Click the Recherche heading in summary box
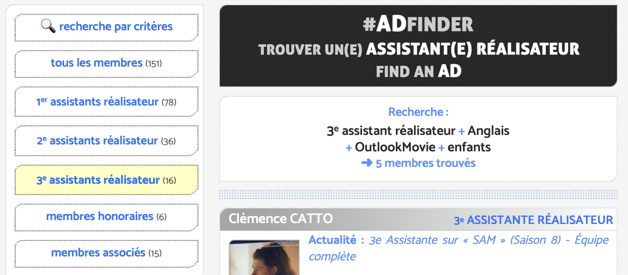The width and height of the screenshot is (628, 275). [x=418, y=112]
